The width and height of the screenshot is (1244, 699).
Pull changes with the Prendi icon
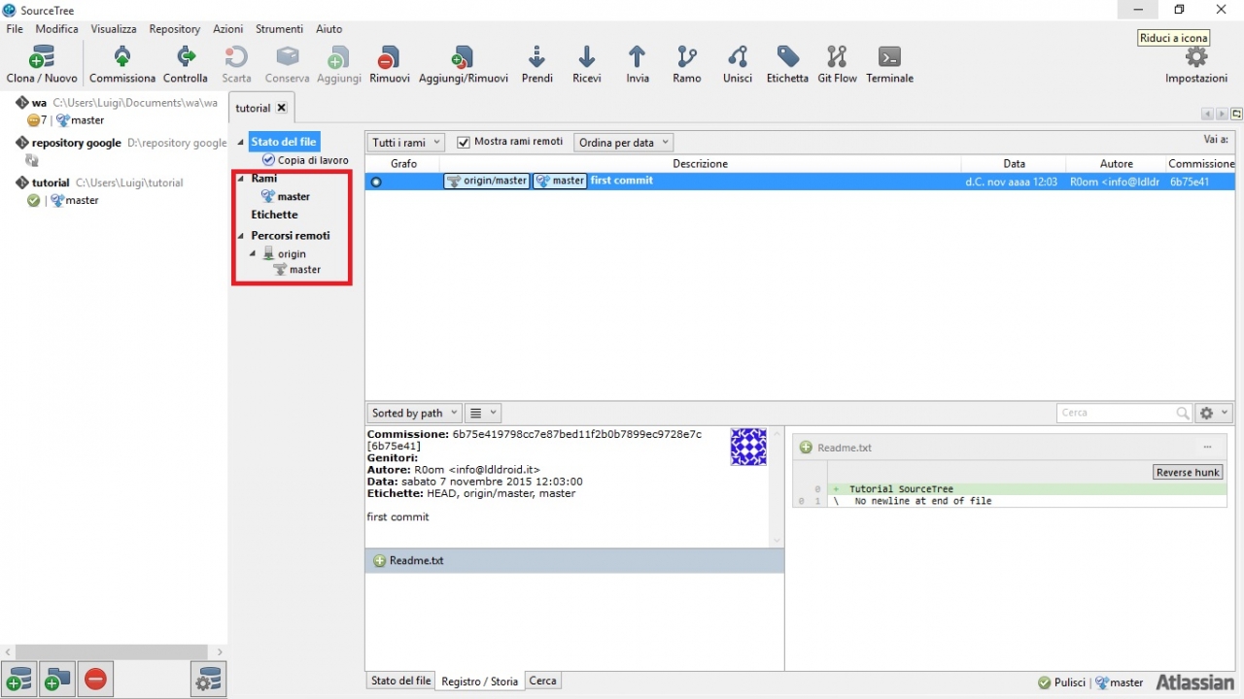click(x=536, y=57)
